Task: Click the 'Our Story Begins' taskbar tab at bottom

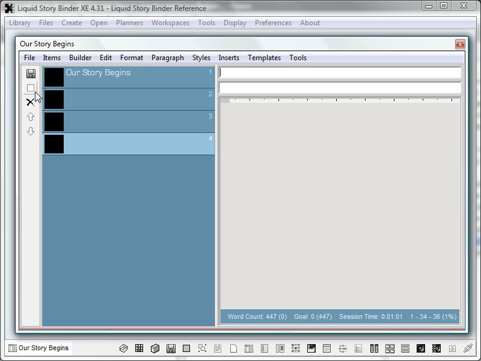Action: pos(38,348)
